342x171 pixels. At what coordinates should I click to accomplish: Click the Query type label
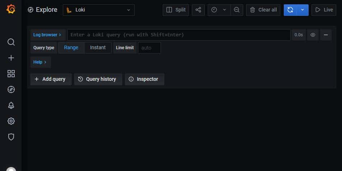click(x=44, y=48)
